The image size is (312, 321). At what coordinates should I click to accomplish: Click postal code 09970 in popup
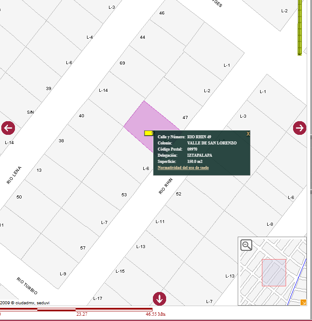pyautogui.click(x=192, y=149)
